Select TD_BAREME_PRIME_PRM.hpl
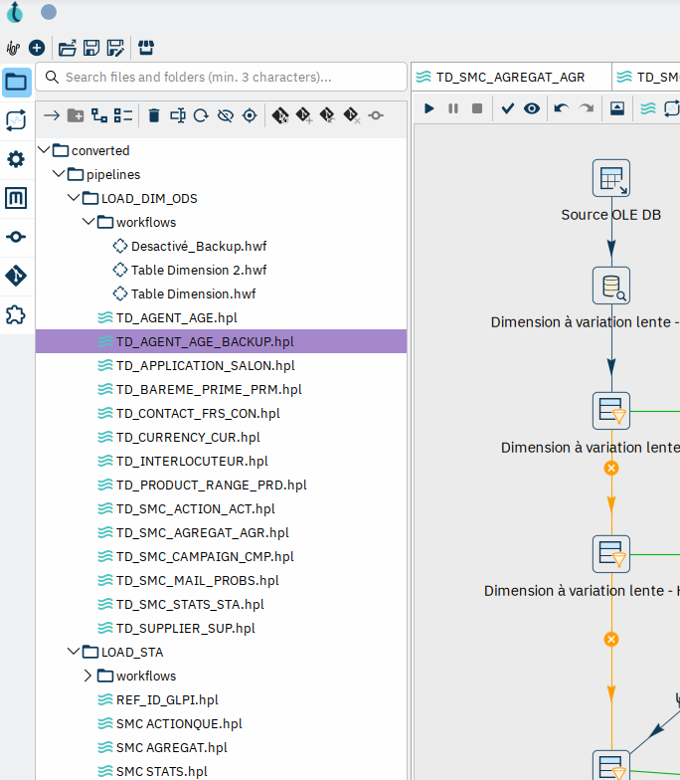Screen dimensions: 680x780 click(x=209, y=390)
